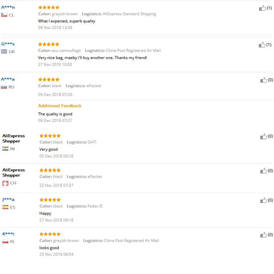Click five-star rating on G***s's review

point(49,44)
